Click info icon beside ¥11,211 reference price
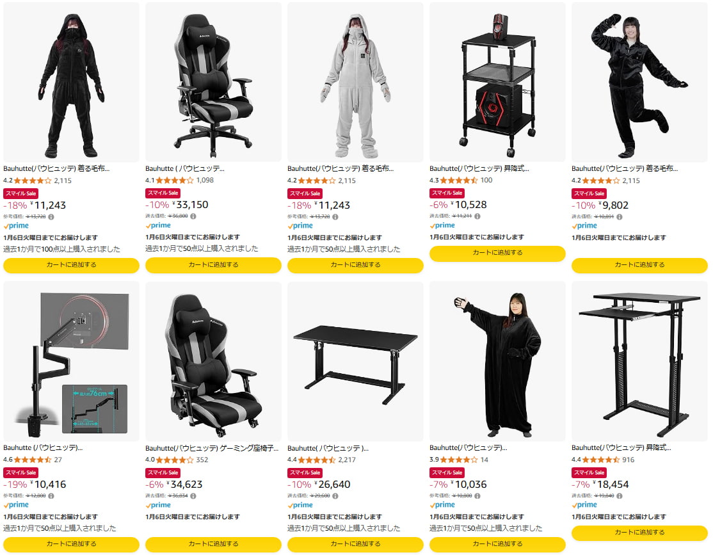713x555 pixels. (x=477, y=216)
